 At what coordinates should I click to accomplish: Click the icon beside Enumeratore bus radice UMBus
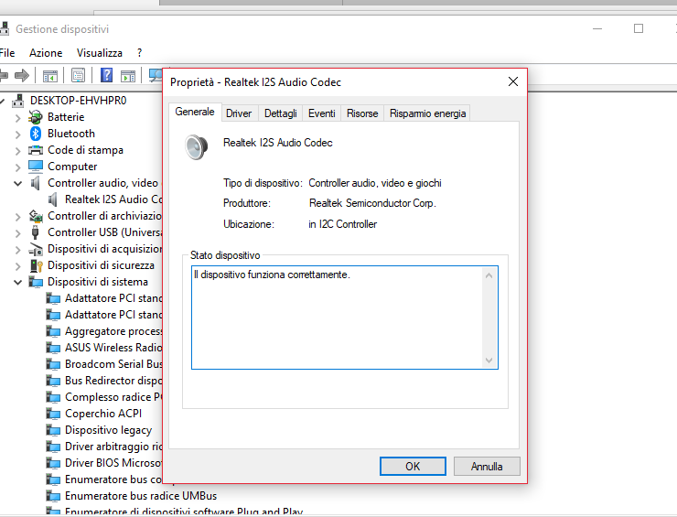pyautogui.click(x=53, y=495)
